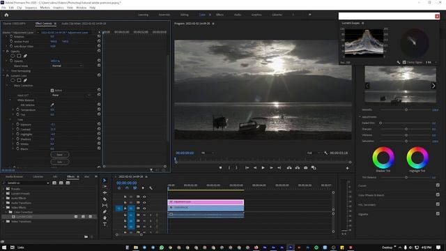Click the Home icon in the workspace bar
The height and width of the screenshot is (251, 446).
[x=6, y=15]
